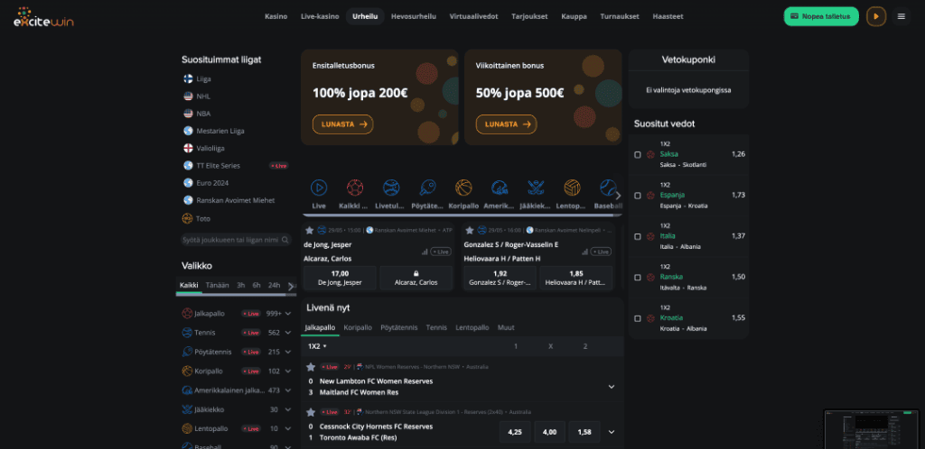Screen dimensions: 925x449
Task: Select the Live sports category icon
Action: pos(319,188)
